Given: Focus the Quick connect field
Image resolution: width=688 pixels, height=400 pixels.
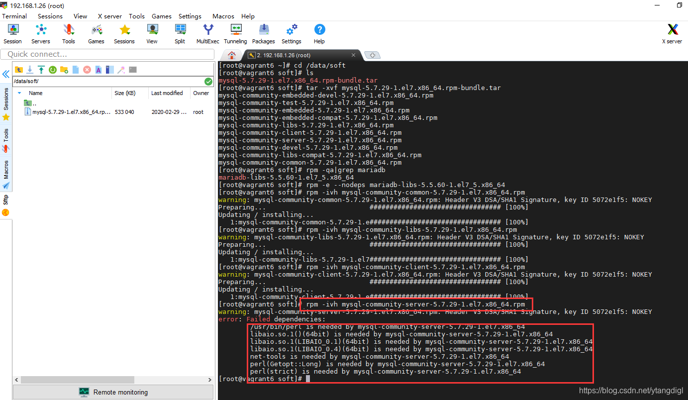Looking at the screenshot, I should click(107, 54).
